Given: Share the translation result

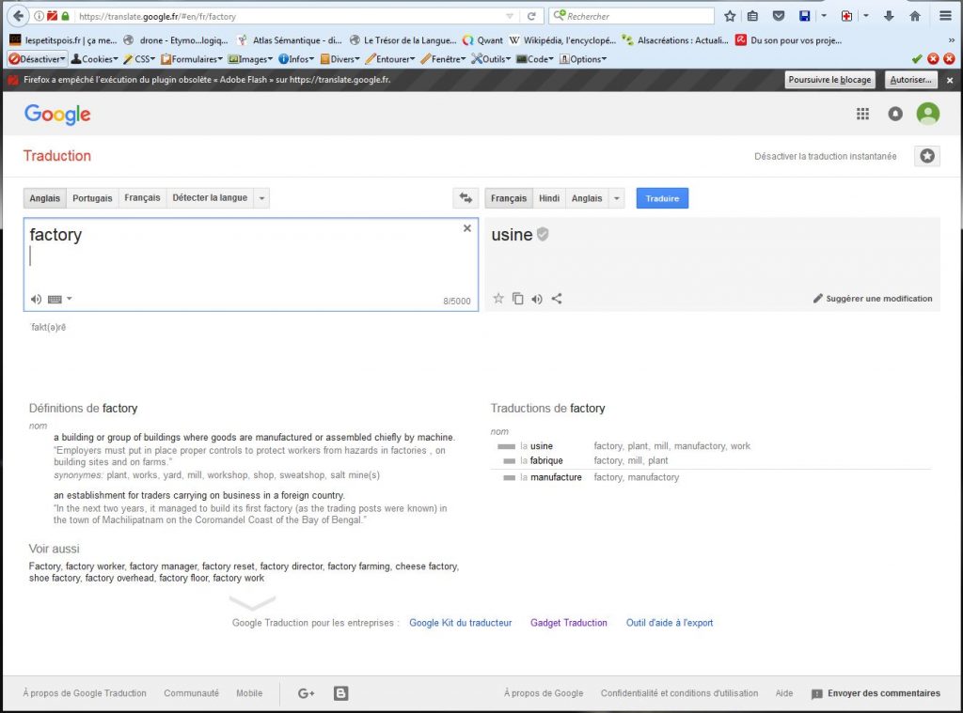Looking at the screenshot, I should (x=557, y=299).
